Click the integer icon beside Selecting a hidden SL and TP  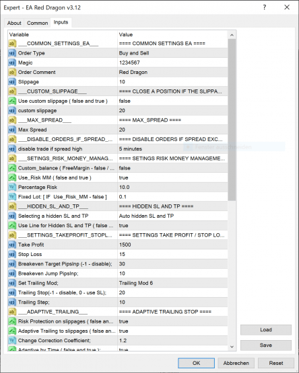pyautogui.click(x=12, y=216)
